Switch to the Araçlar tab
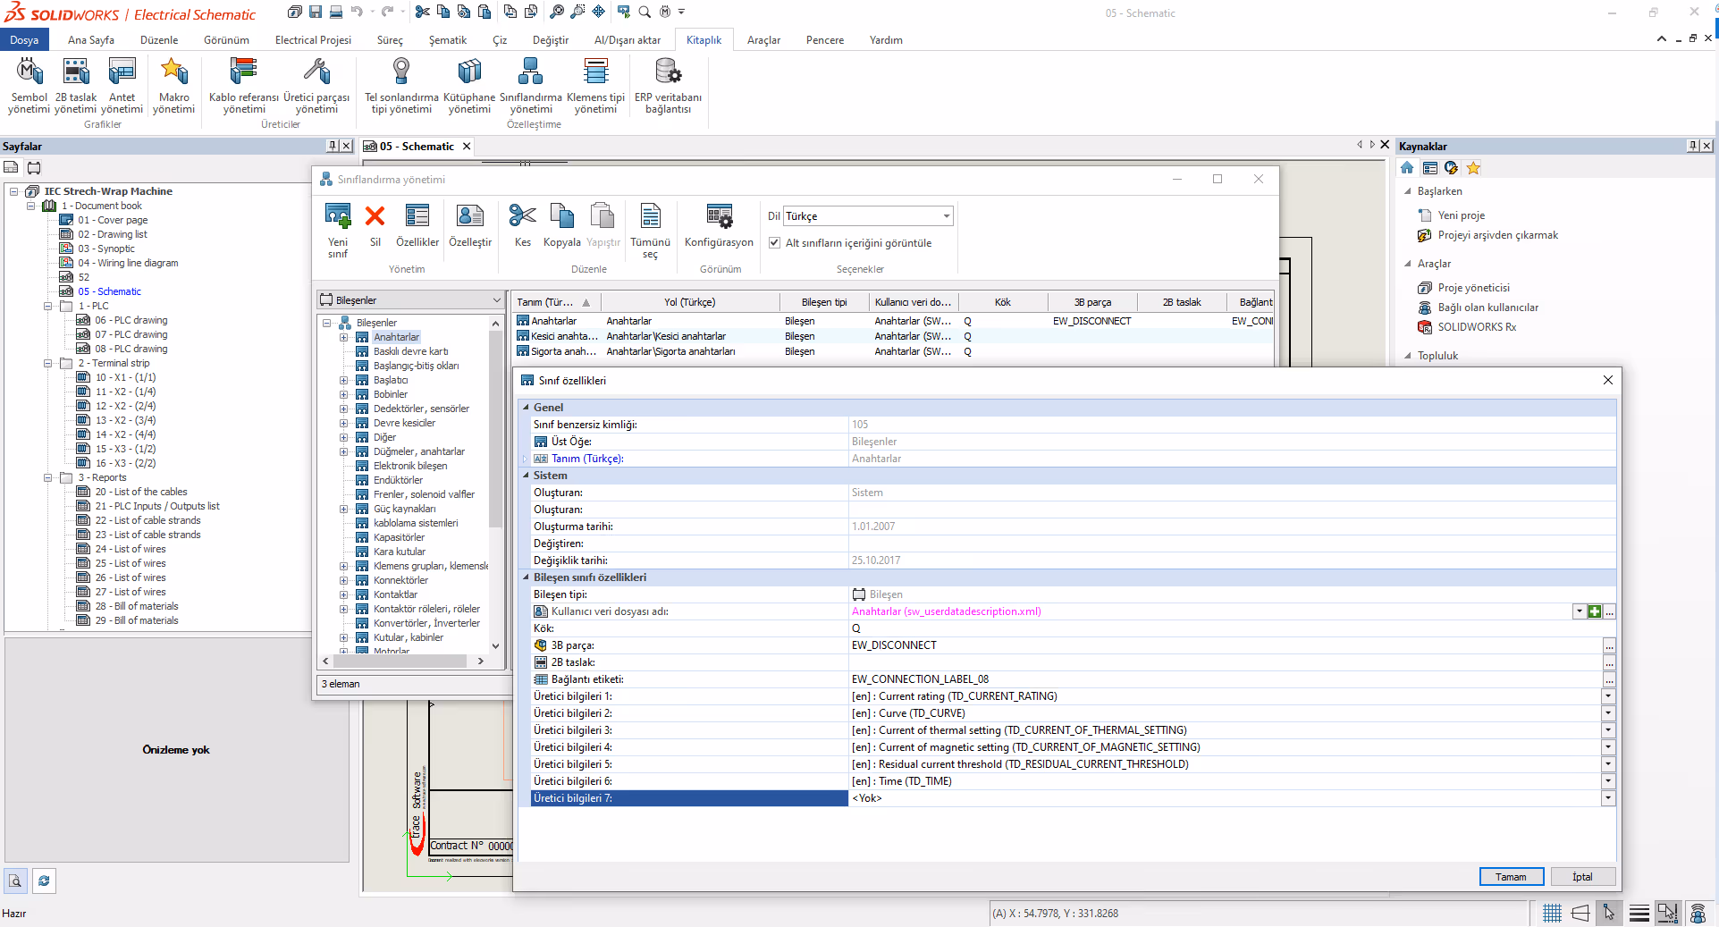 click(x=763, y=40)
